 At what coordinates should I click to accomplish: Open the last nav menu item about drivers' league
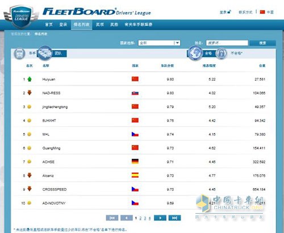pos(139,24)
